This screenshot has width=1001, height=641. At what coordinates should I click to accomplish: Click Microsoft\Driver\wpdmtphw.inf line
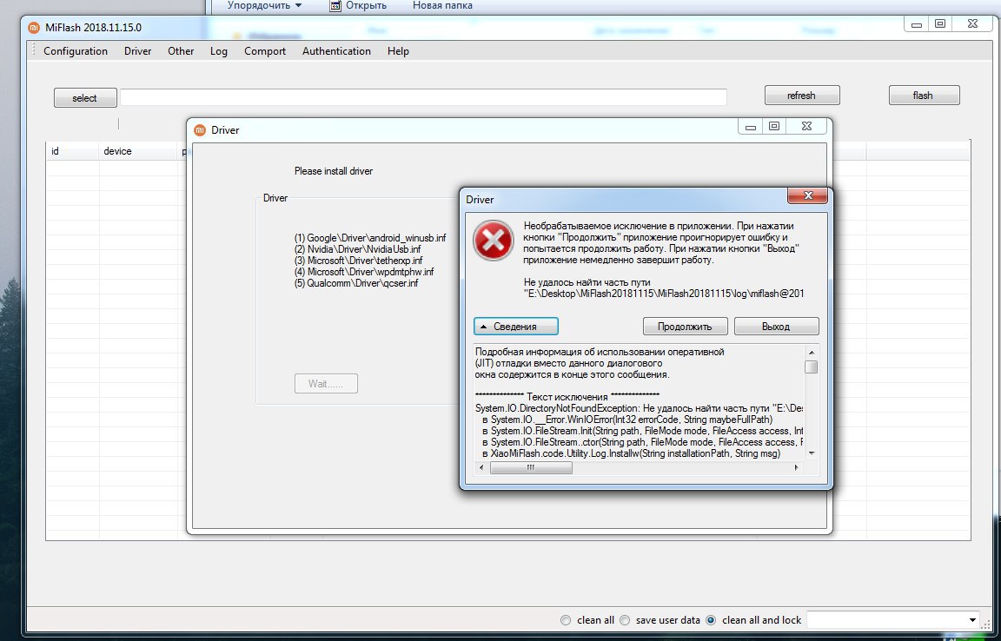pyautogui.click(x=364, y=271)
